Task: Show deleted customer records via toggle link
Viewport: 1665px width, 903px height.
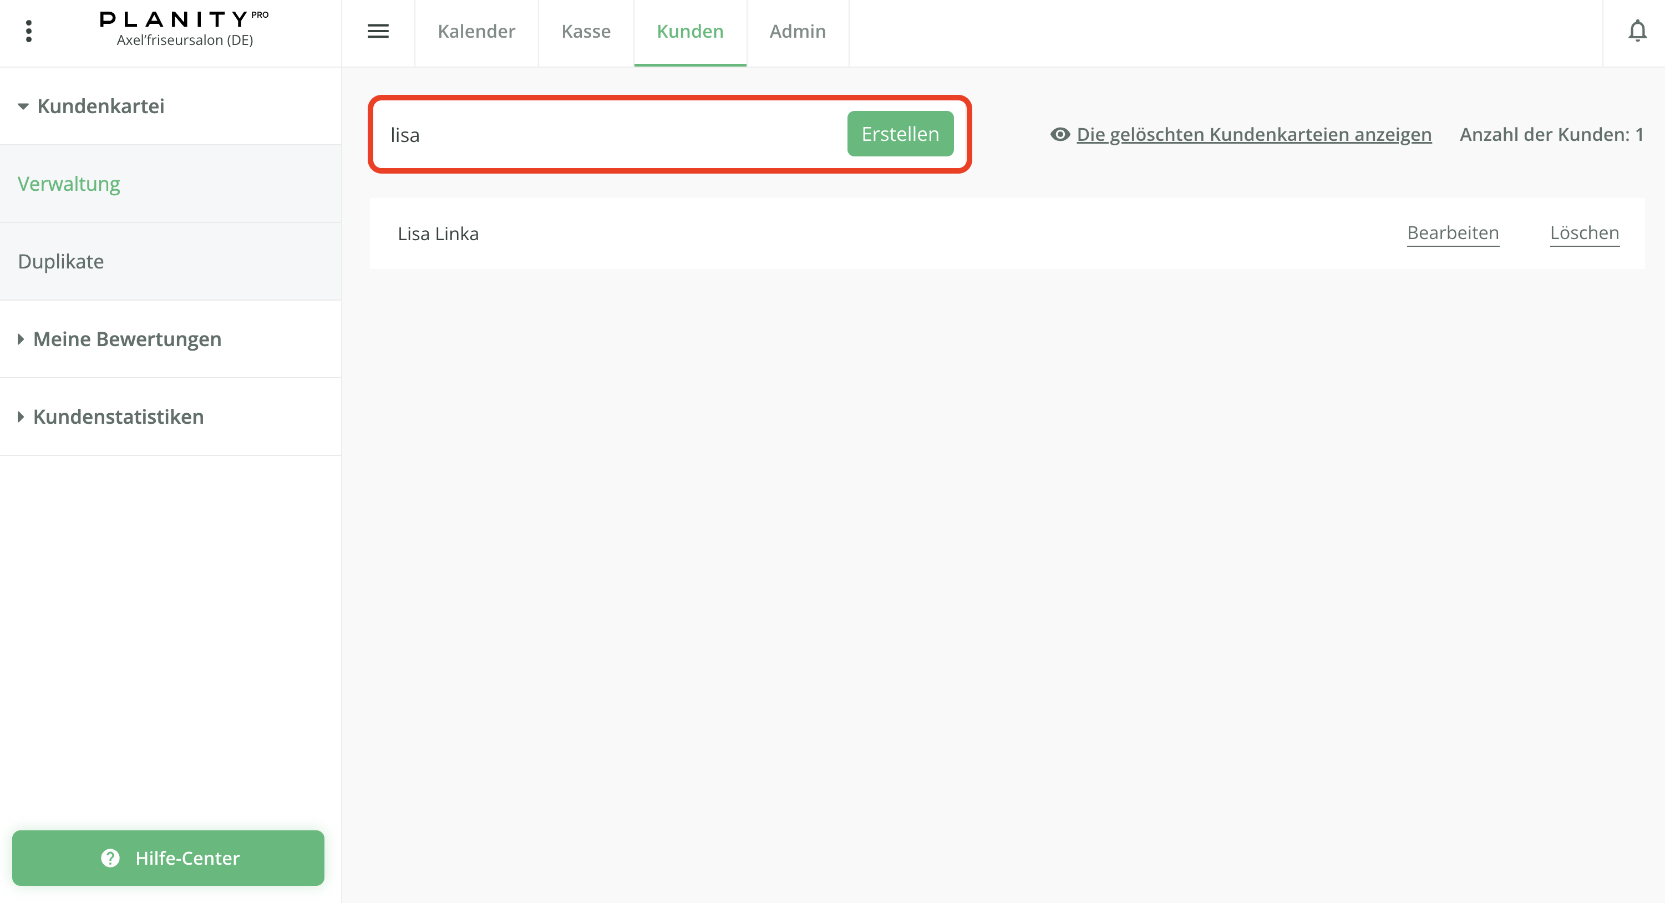Action: (1254, 134)
